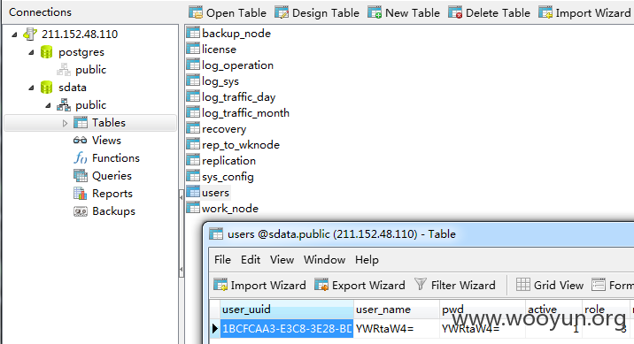Collapse the 211.152.48.110 connection node

(14, 34)
